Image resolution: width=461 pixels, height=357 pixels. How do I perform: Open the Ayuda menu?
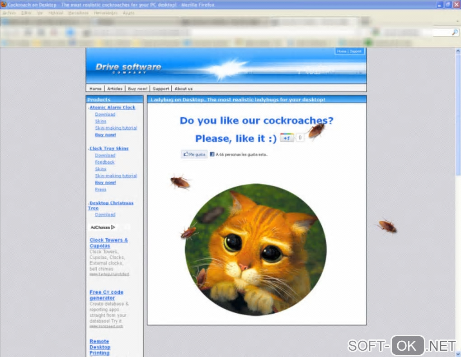click(x=128, y=13)
